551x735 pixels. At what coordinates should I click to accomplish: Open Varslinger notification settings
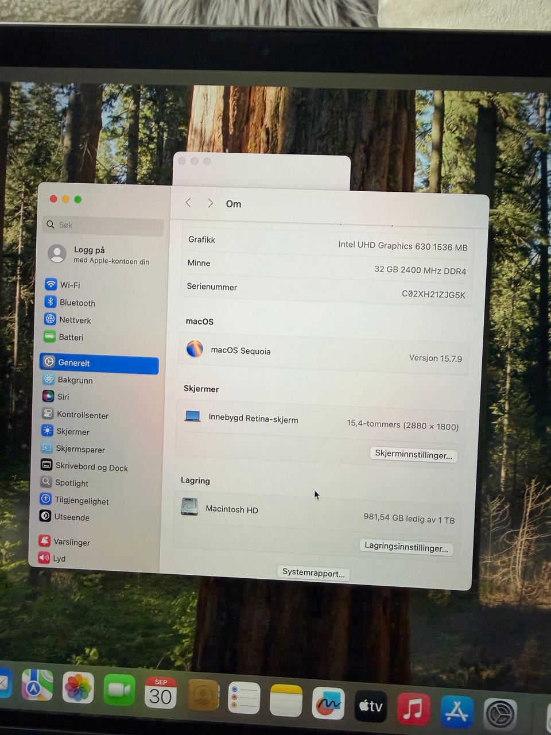(64, 541)
